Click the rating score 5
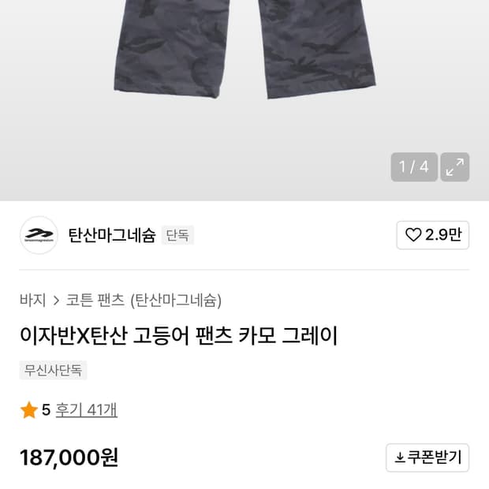 (x=46, y=410)
